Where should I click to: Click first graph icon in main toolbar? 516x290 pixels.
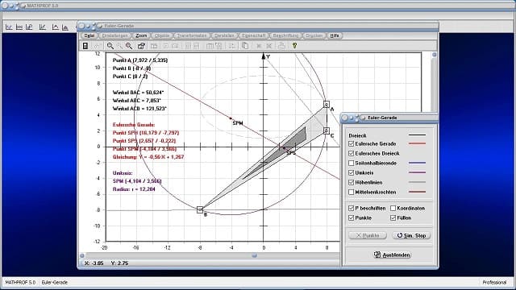(x=9, y=27)
